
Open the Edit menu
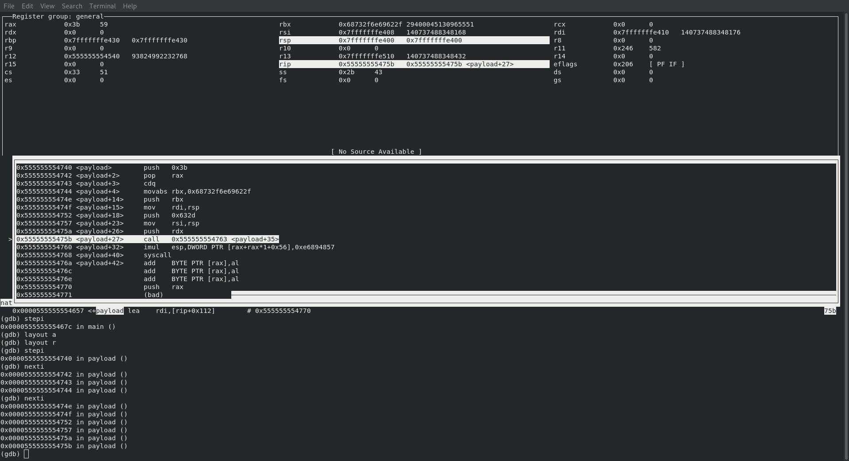[x=27, y=6]
